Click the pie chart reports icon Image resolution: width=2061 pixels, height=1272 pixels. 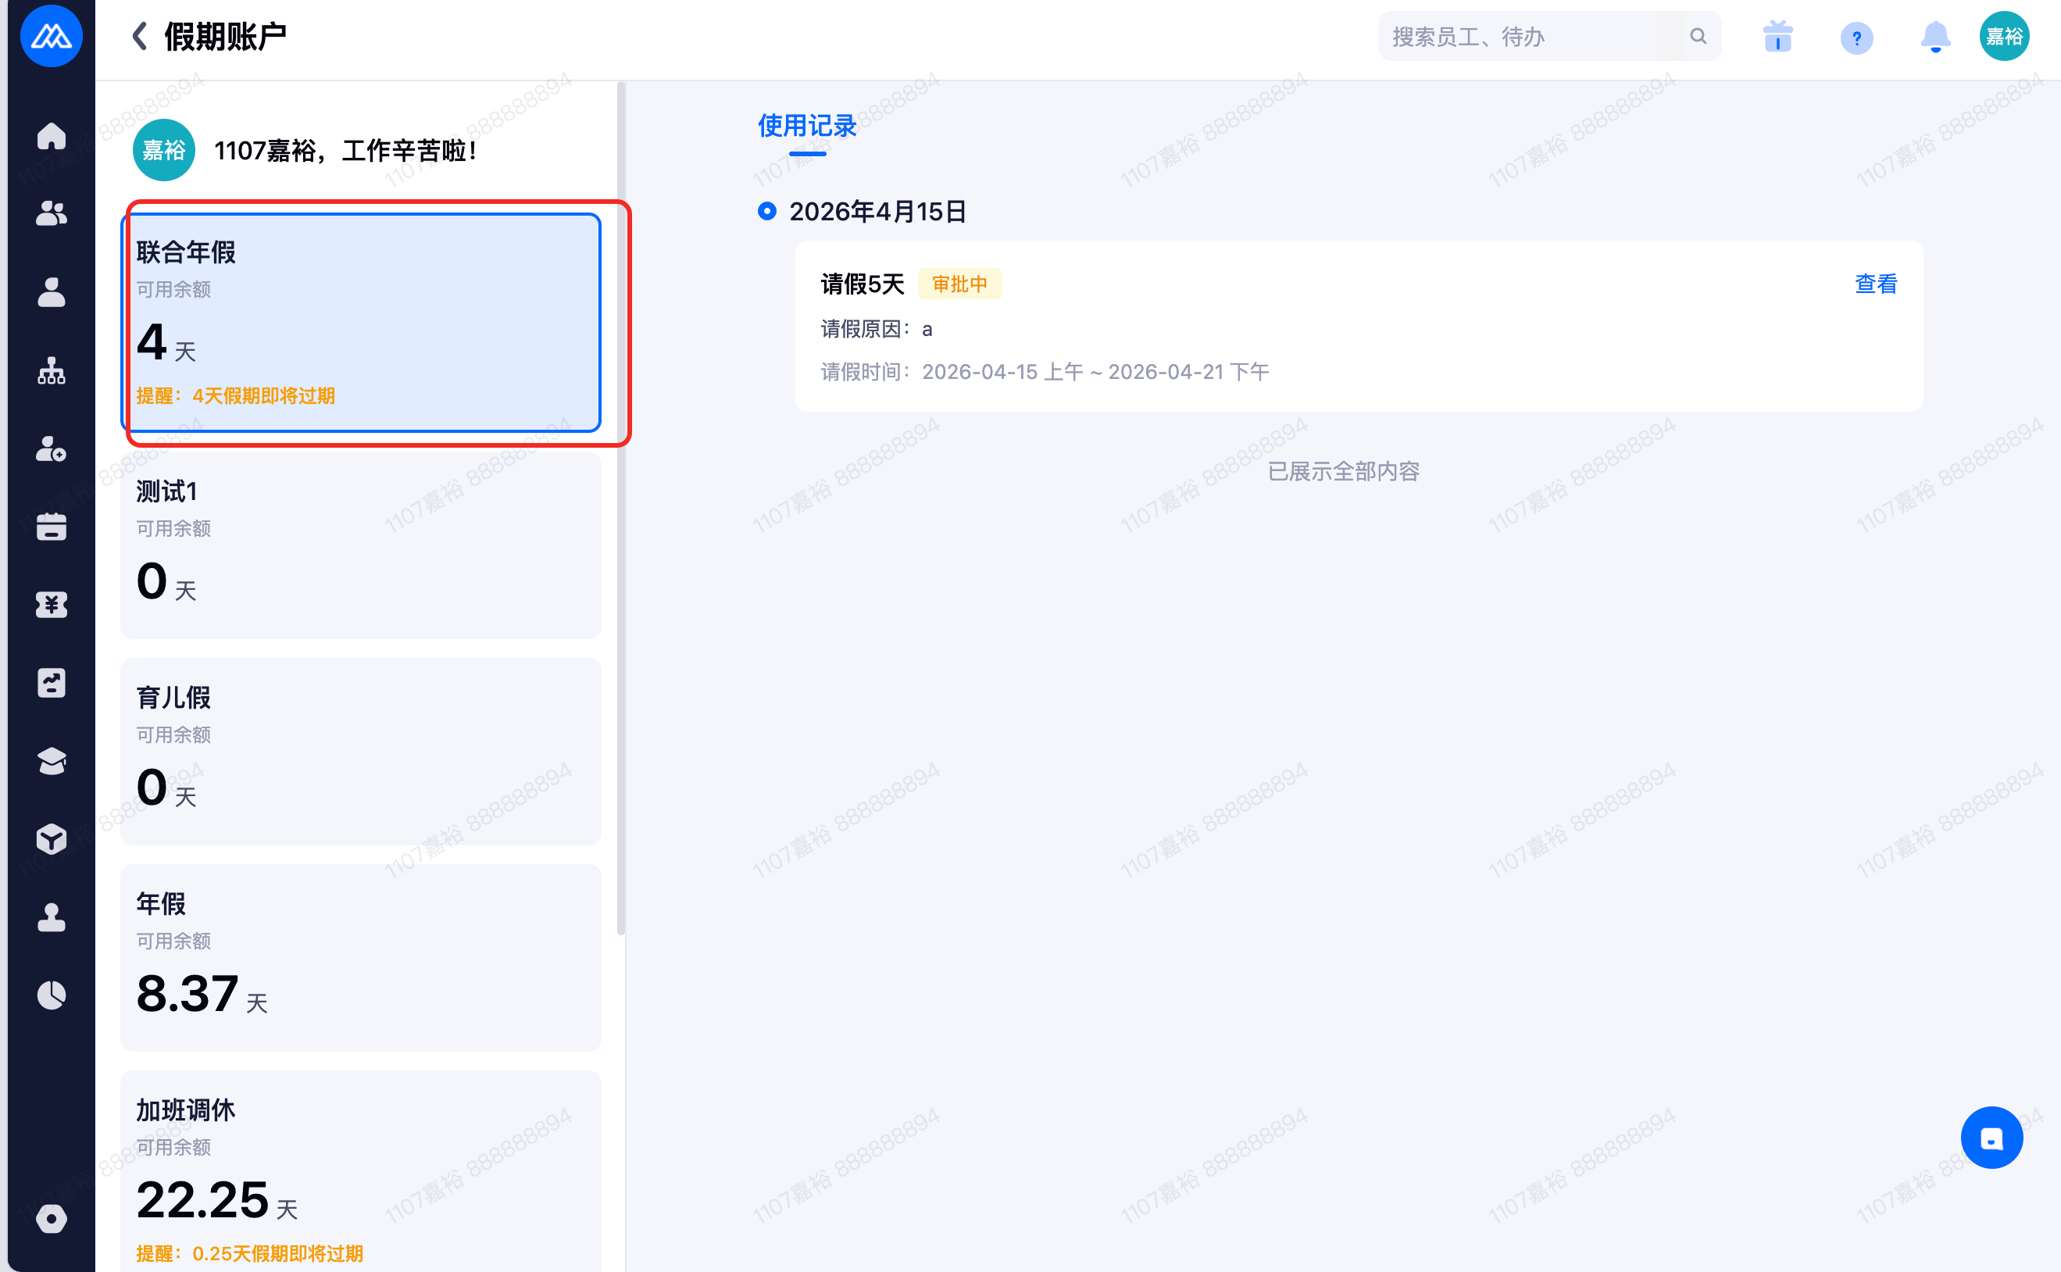click(52, 995)
